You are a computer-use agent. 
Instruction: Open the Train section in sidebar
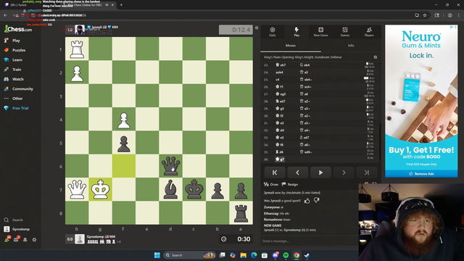coord(13,70)
